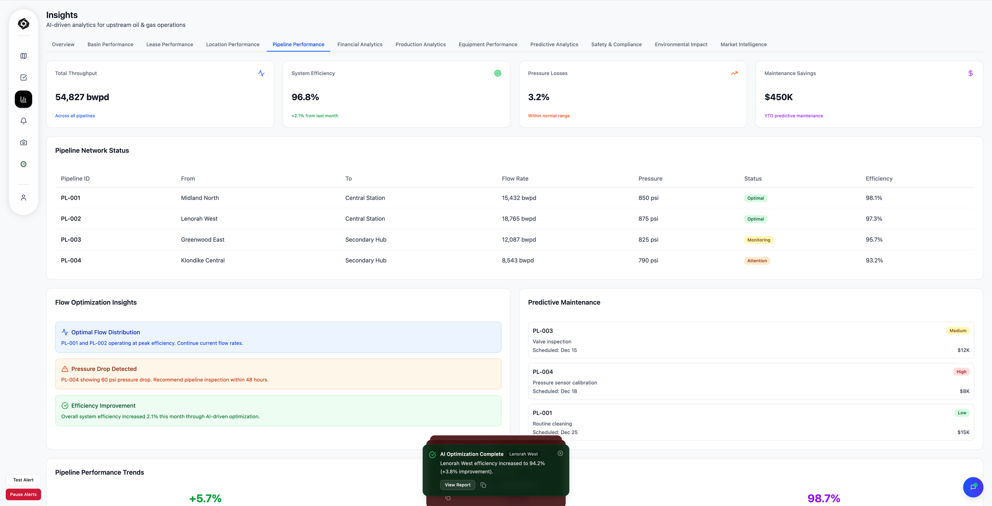Viewport: 992px width, 506px height.
Task: Click the analytics bar chart sidebar icon
Action: click(x=23, y=99)
